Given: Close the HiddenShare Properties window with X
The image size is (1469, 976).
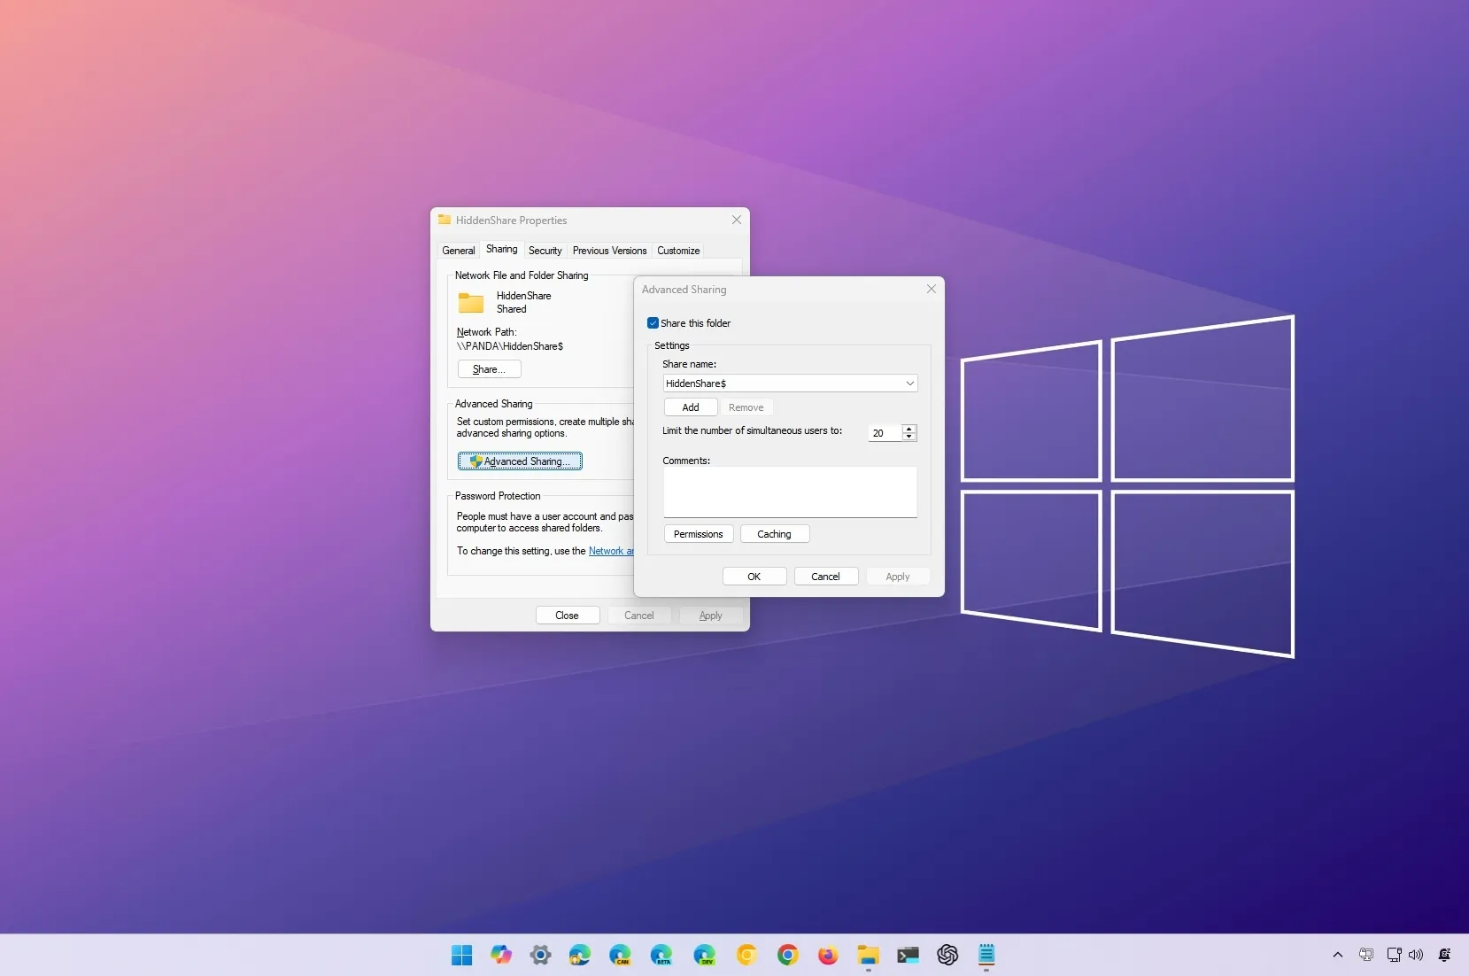Looking at the screenshot, I should coord(736,220).
